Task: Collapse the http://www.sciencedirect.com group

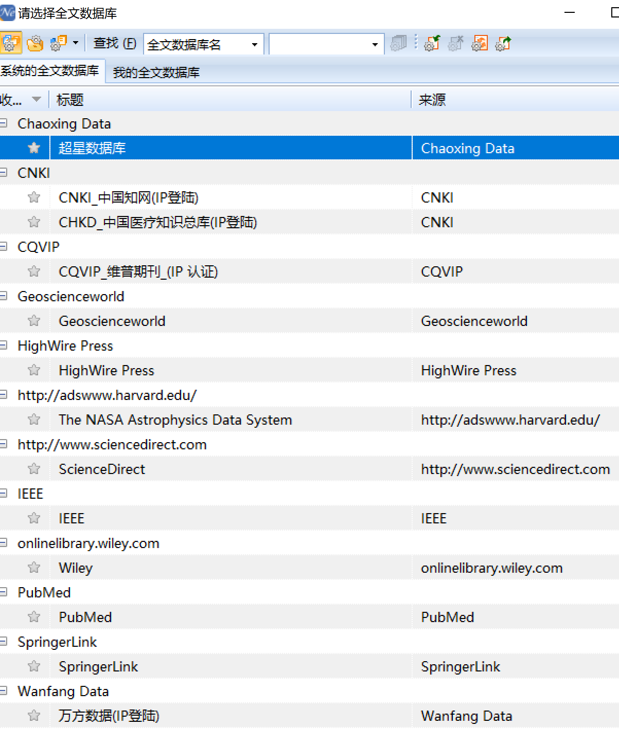Action: click(4, 444)
